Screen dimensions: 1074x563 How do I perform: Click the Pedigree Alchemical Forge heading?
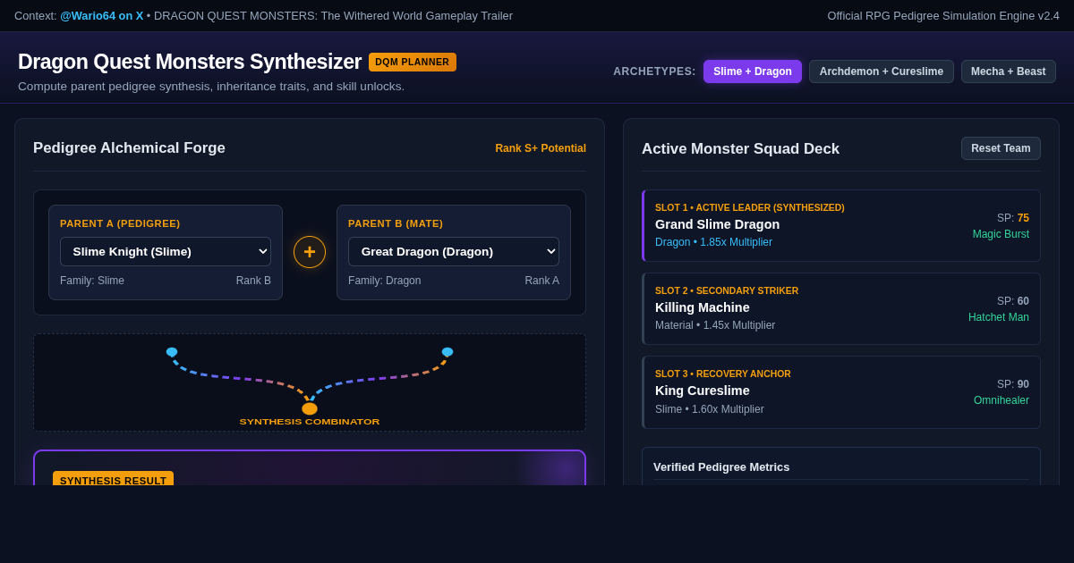pyautogui.click(x=129, y=148)
